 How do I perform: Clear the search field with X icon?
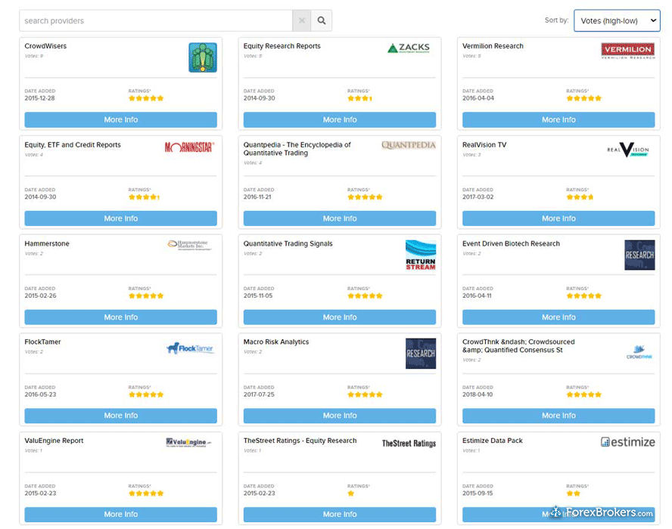point(301,21)
